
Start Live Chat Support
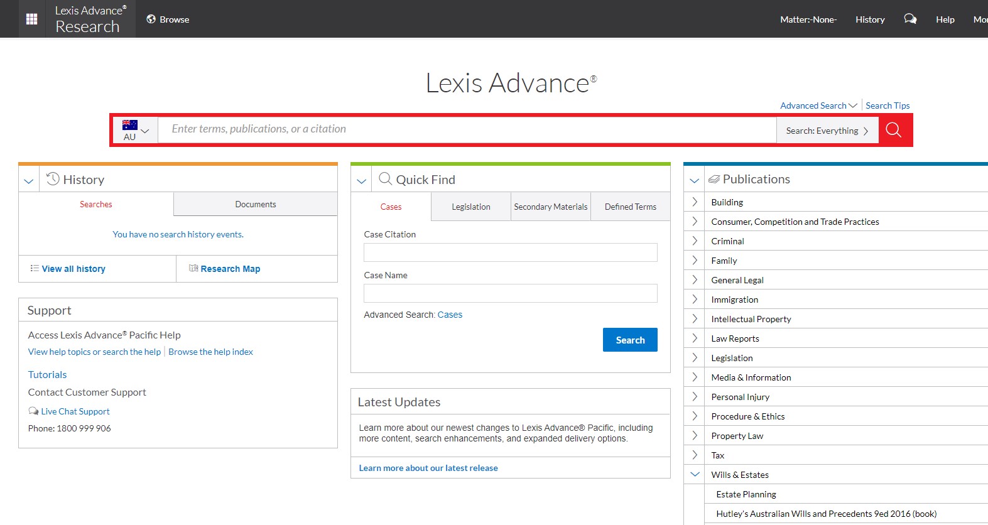(x=75, y=411)
